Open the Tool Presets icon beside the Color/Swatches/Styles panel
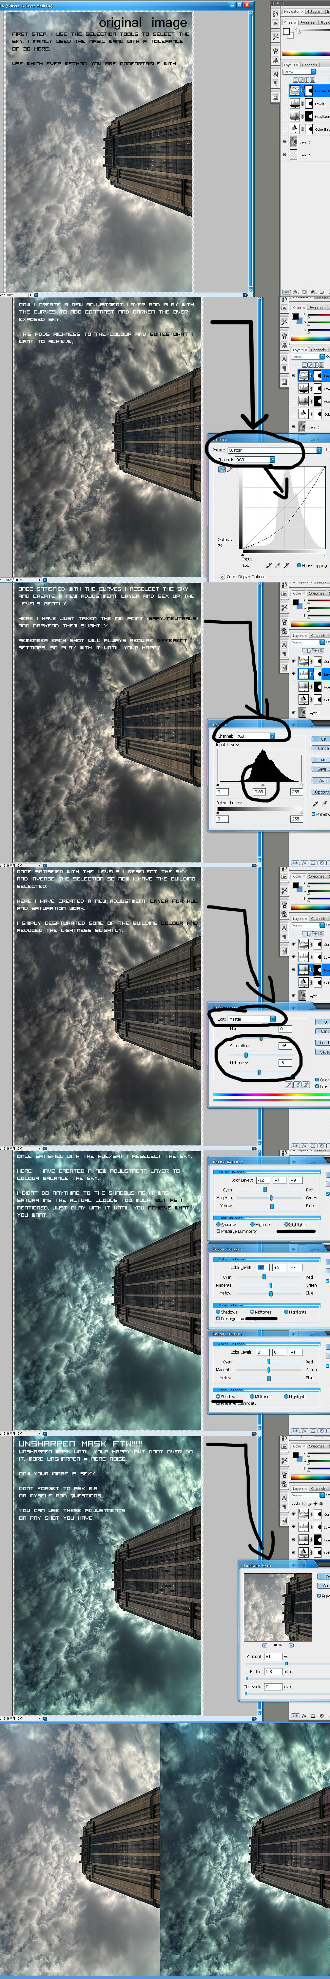This screenshot has width=330, height=1979. point(276,37)
